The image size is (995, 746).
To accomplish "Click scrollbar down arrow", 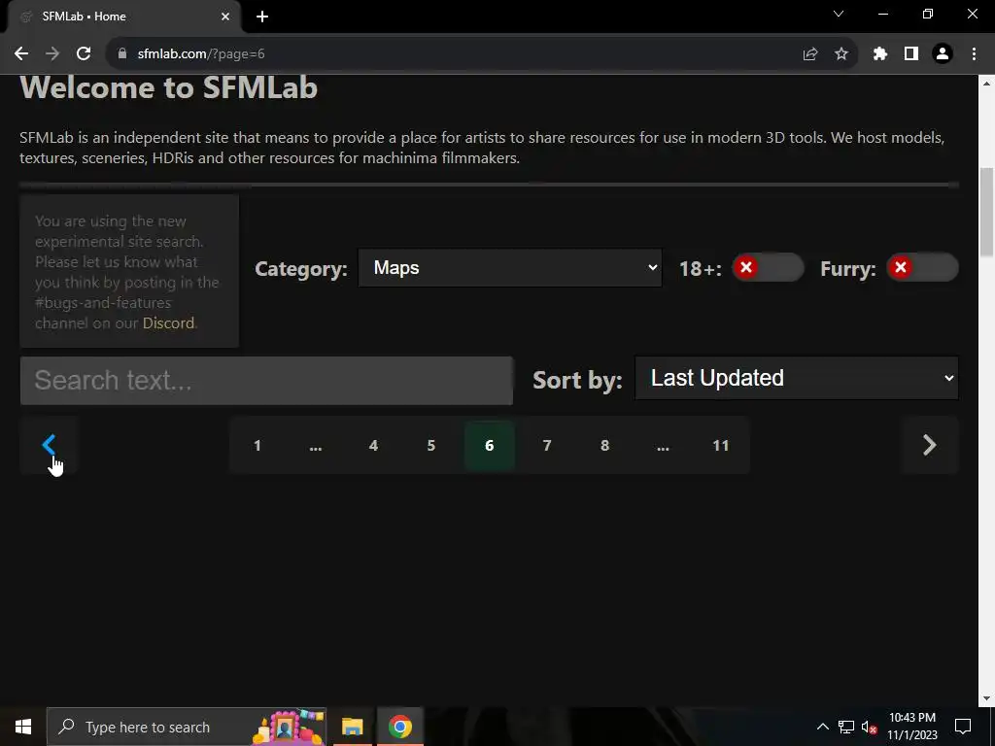I will point(987,698).
